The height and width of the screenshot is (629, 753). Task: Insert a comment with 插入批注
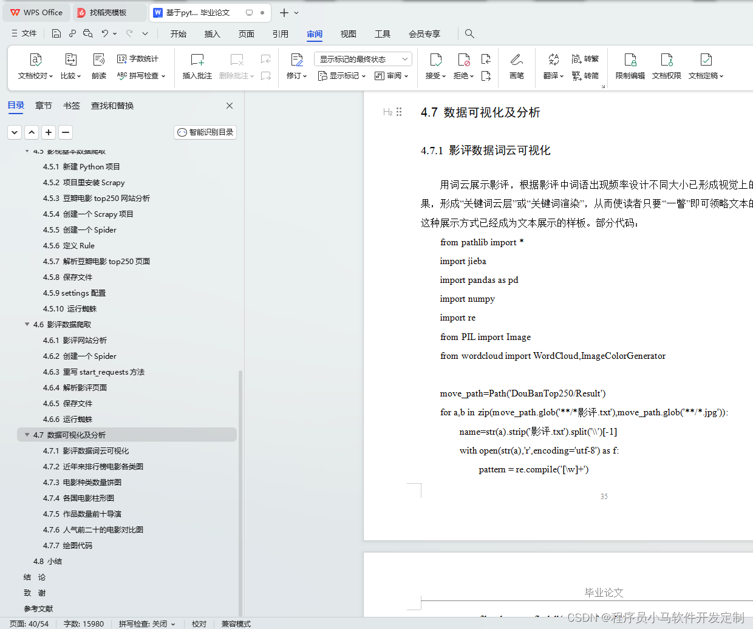(197, 67)
